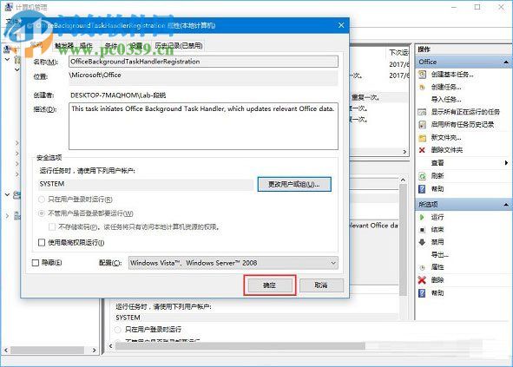This screenshot has width=513, height=367.
Task: Switch to the 设置 tab
Action: [135, 45]
